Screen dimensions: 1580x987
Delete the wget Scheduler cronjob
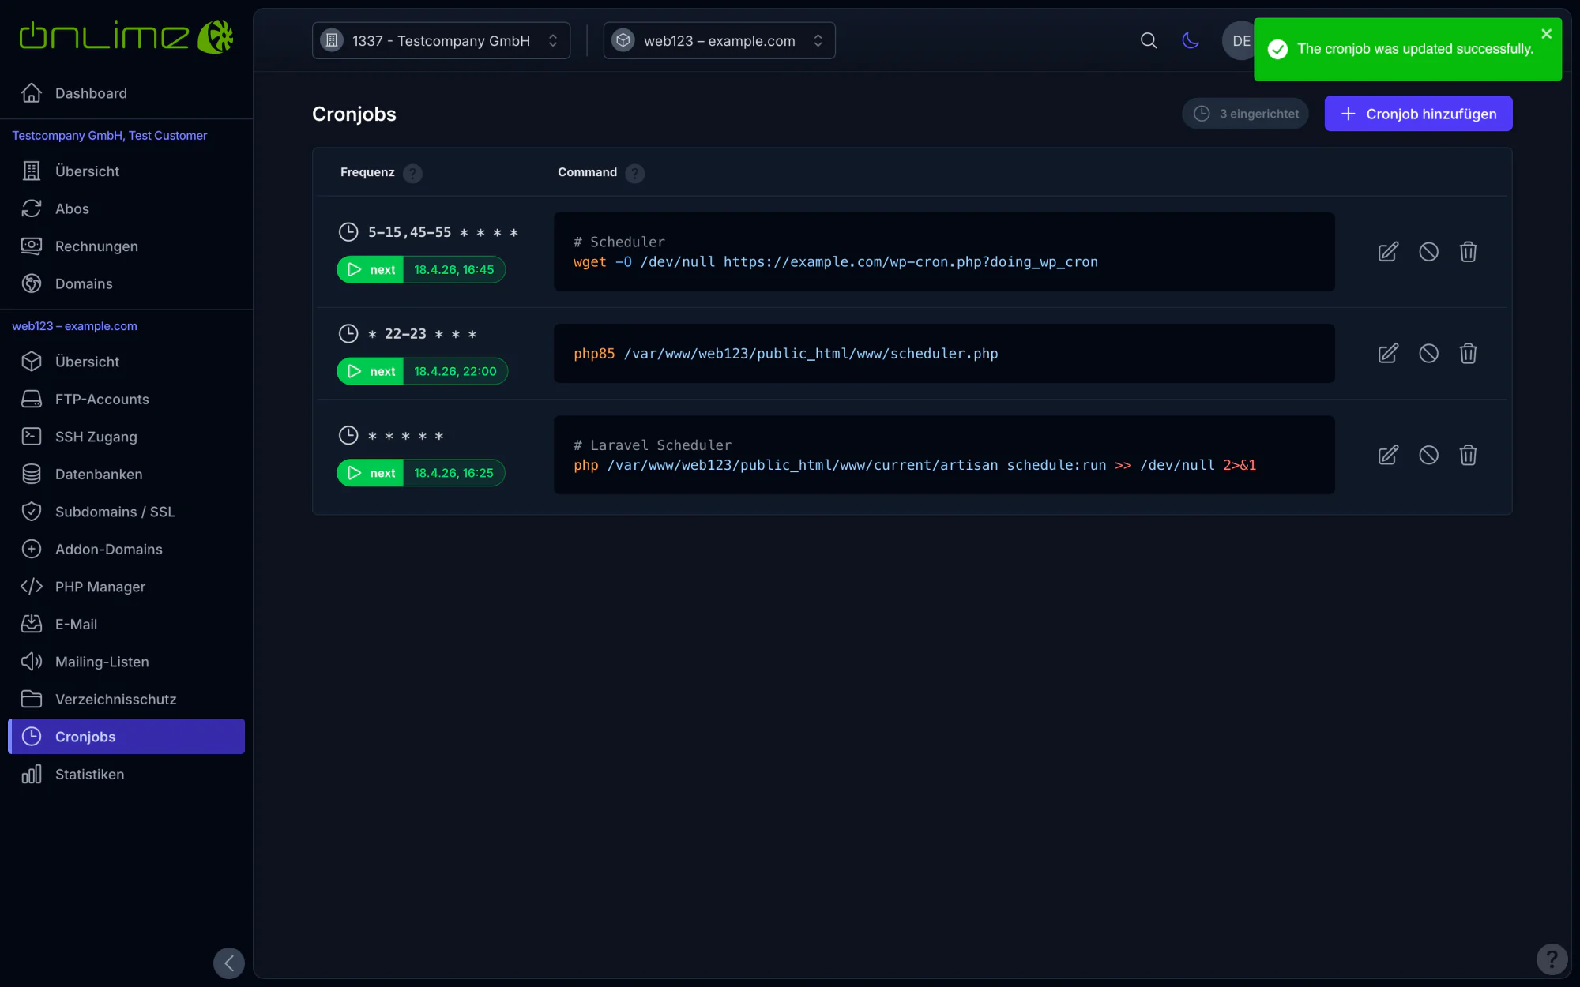1468,252
